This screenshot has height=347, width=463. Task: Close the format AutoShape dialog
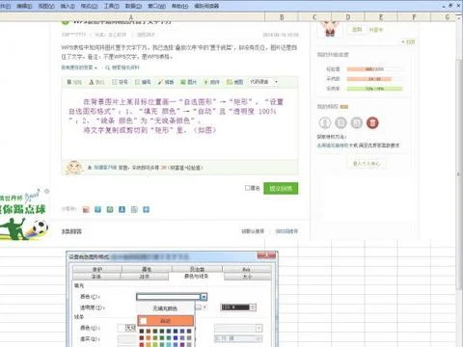tap(266, 255)
